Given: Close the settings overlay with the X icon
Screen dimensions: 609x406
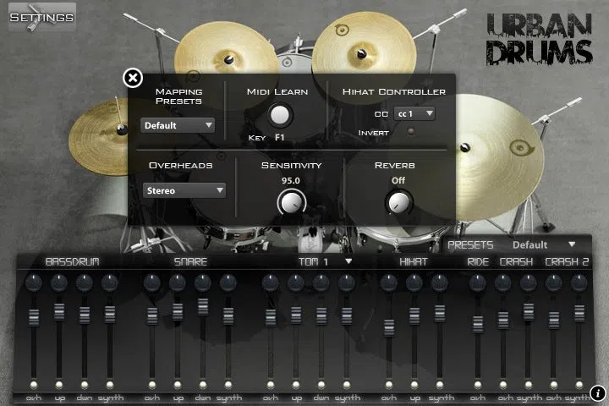Looking at the screenshot, I should [x=133, y=78].
